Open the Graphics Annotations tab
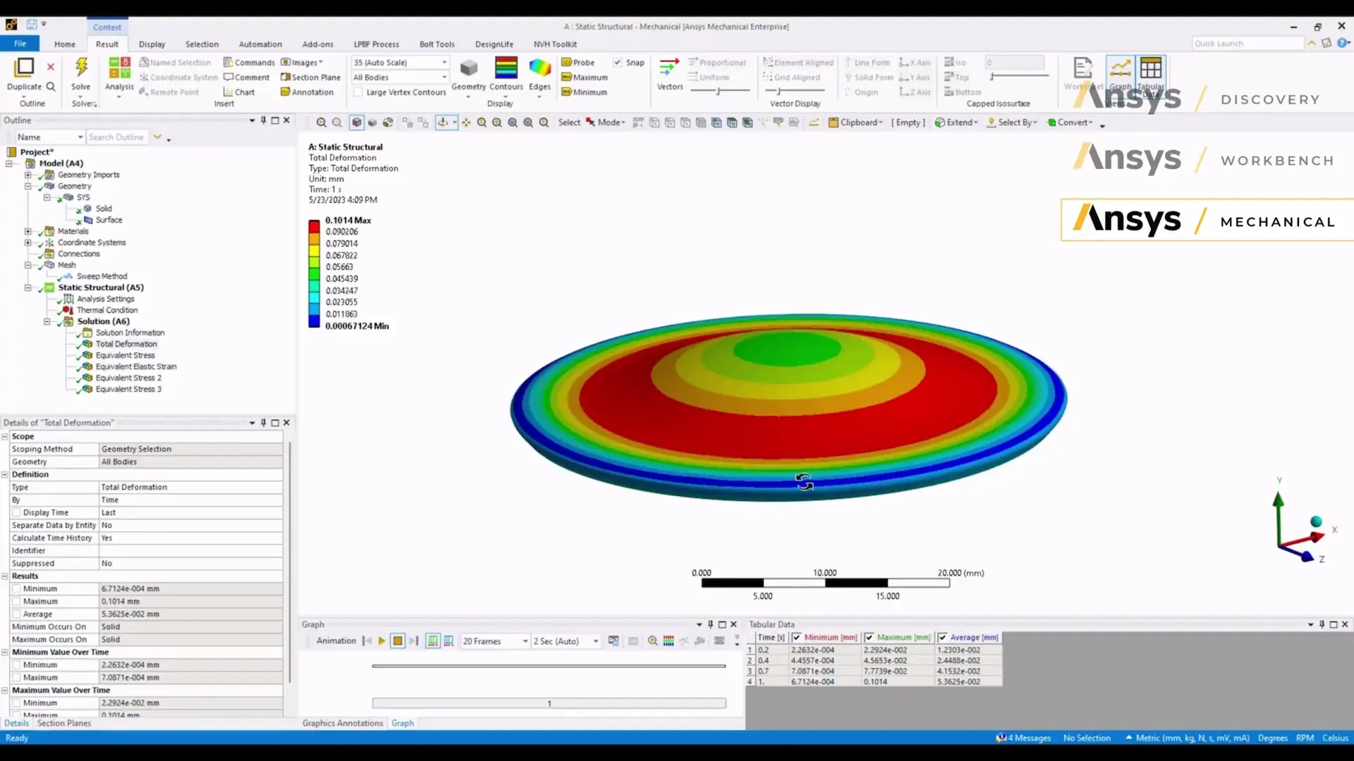Image resolution: width=1354 pixels, height=761 pixels. [342, 723]
